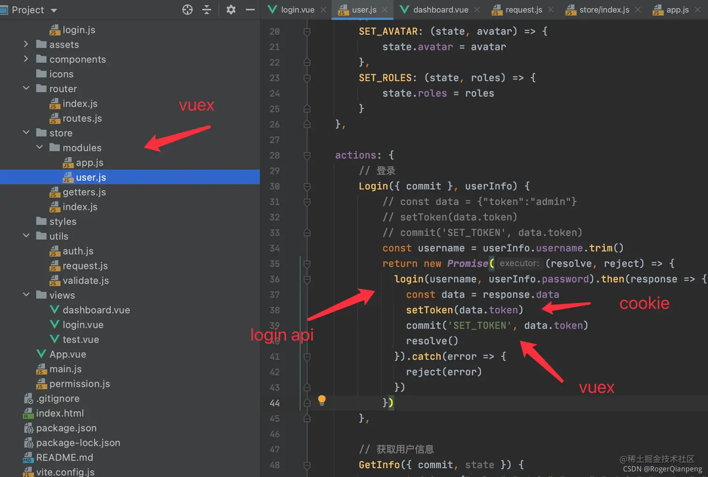Image resolution: width=708 pixels, height=477 pixels.
Task: Close the user.js tab
Action: click(x=384, y=10)
